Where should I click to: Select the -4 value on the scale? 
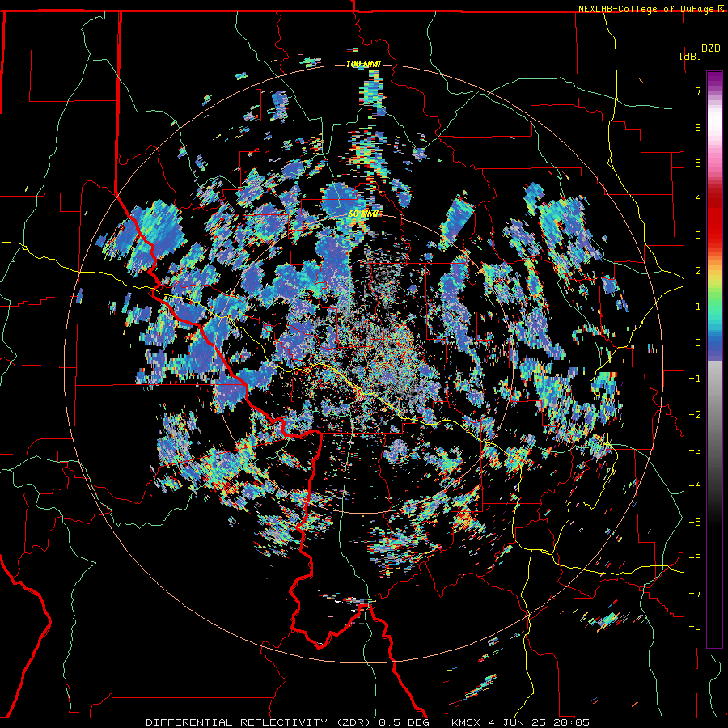coord(695,486)
